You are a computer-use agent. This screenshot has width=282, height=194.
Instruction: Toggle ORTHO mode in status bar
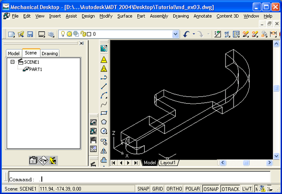coord(175,188)
